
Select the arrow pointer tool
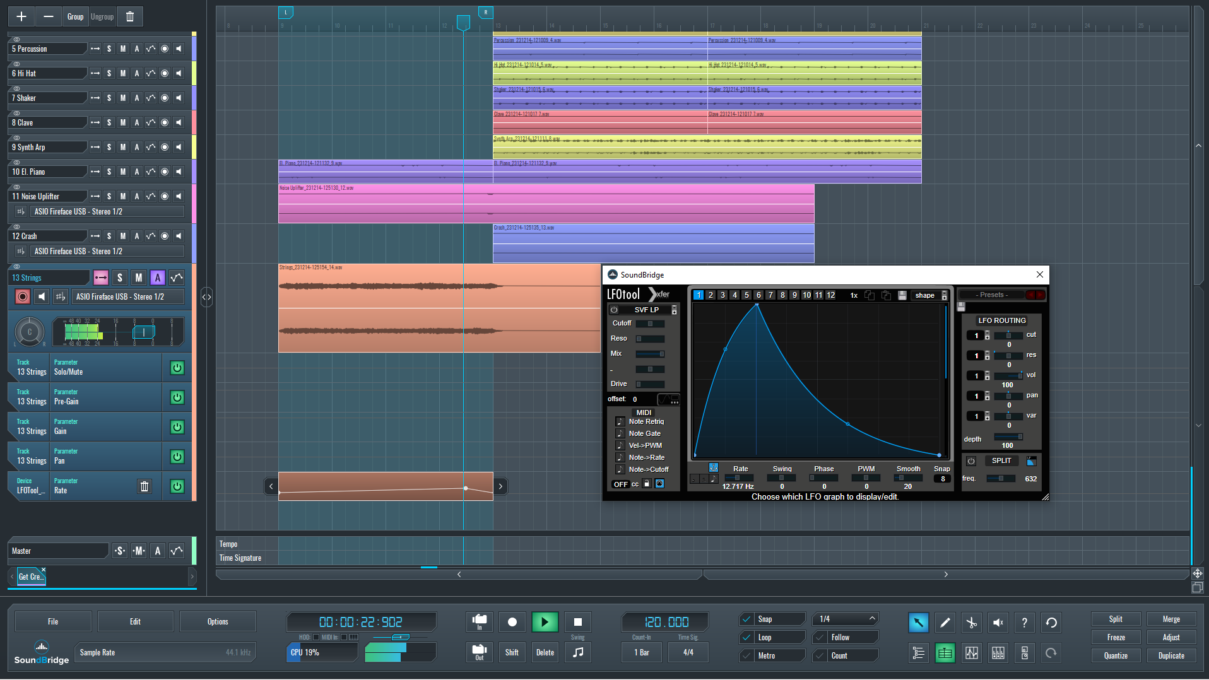918,623
